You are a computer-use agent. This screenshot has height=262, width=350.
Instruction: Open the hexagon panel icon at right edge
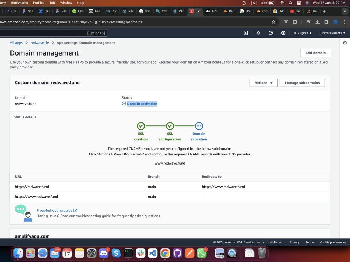pos(345,43)
